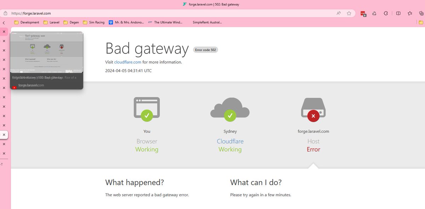This screenshot has height=209, width=425.
Task: Toggle the split screen icon
Action: [x=398, y=13]
